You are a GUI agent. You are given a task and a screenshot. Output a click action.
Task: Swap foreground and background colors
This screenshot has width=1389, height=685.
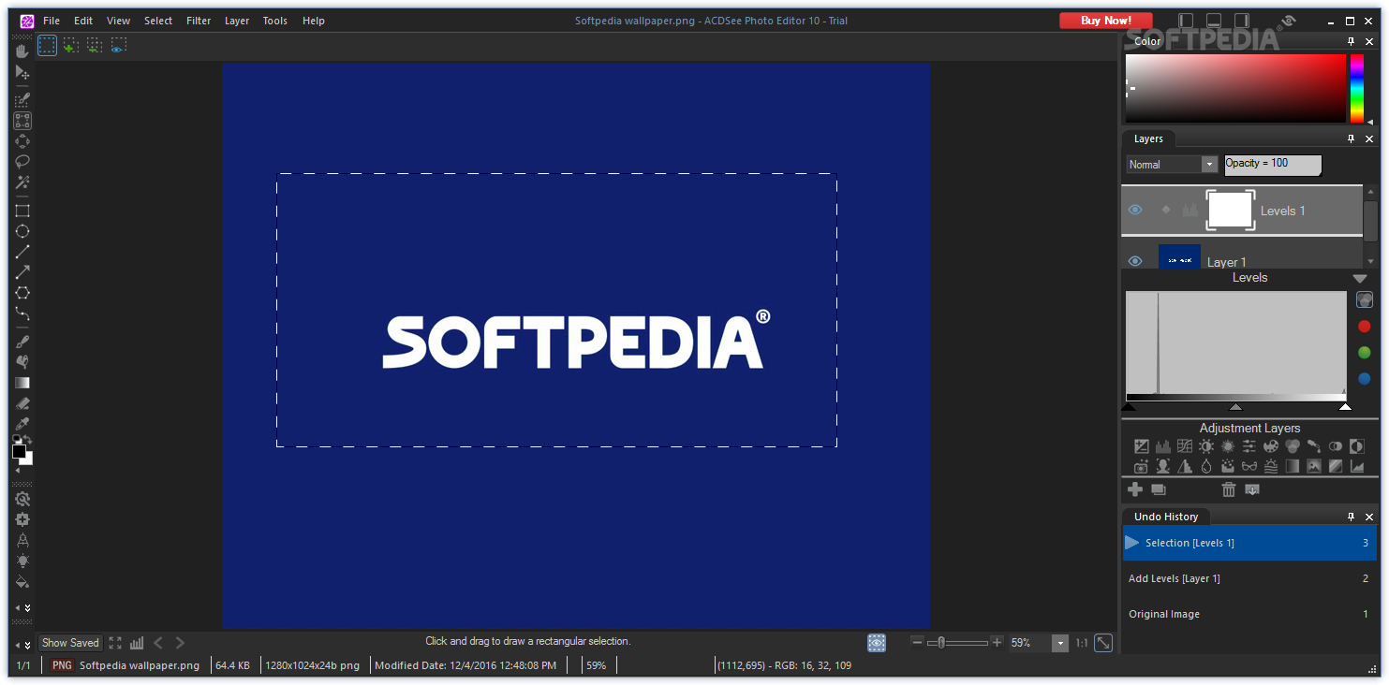[x=28, y=440]
